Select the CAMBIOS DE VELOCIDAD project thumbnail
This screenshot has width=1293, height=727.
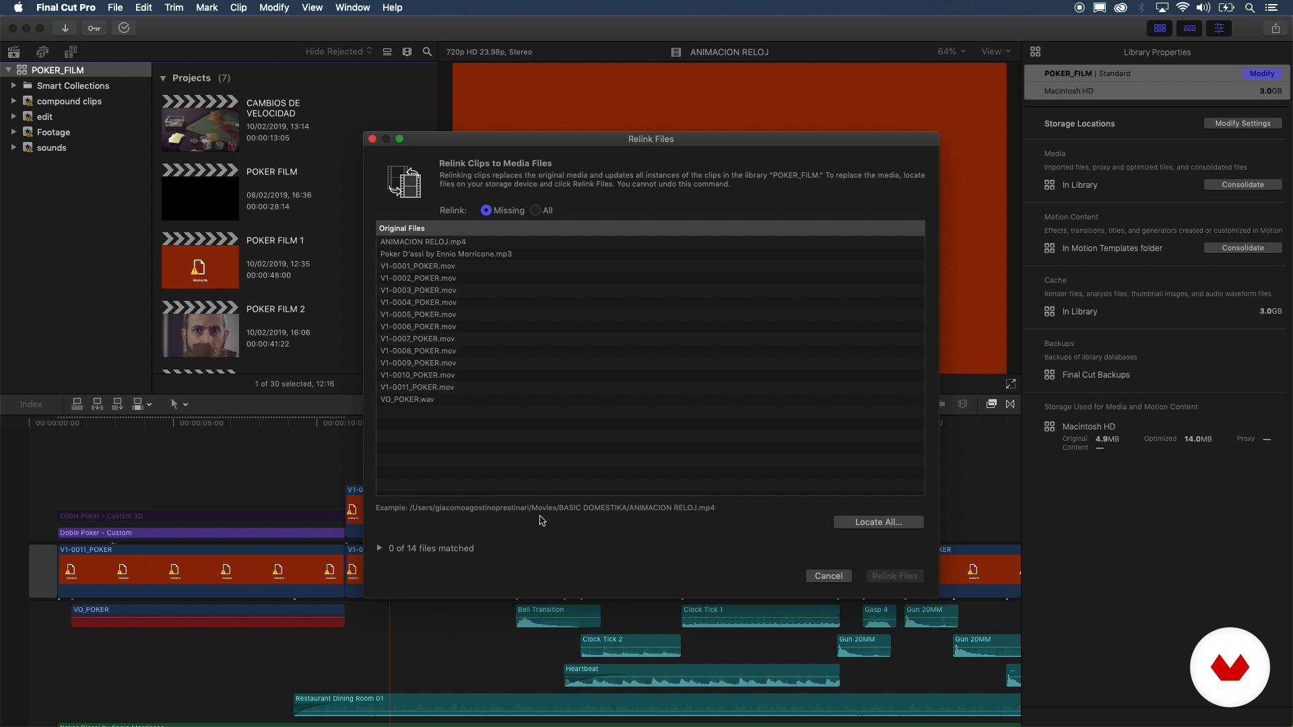[x=200, y=123]
